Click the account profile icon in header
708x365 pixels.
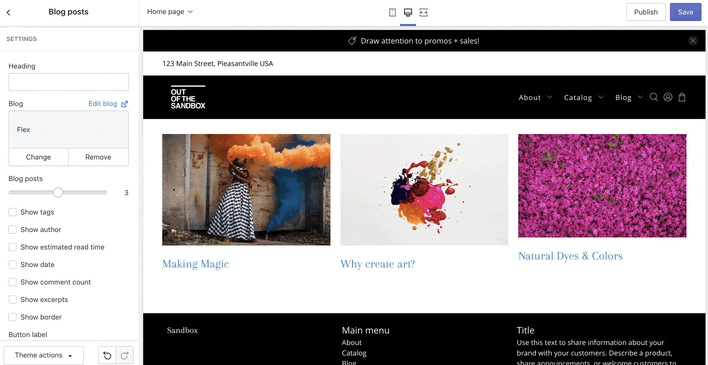[668, 97]
